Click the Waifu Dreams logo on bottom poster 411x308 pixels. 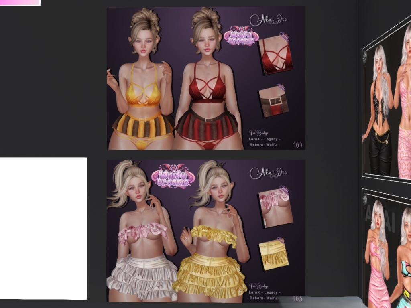point(173,178)
